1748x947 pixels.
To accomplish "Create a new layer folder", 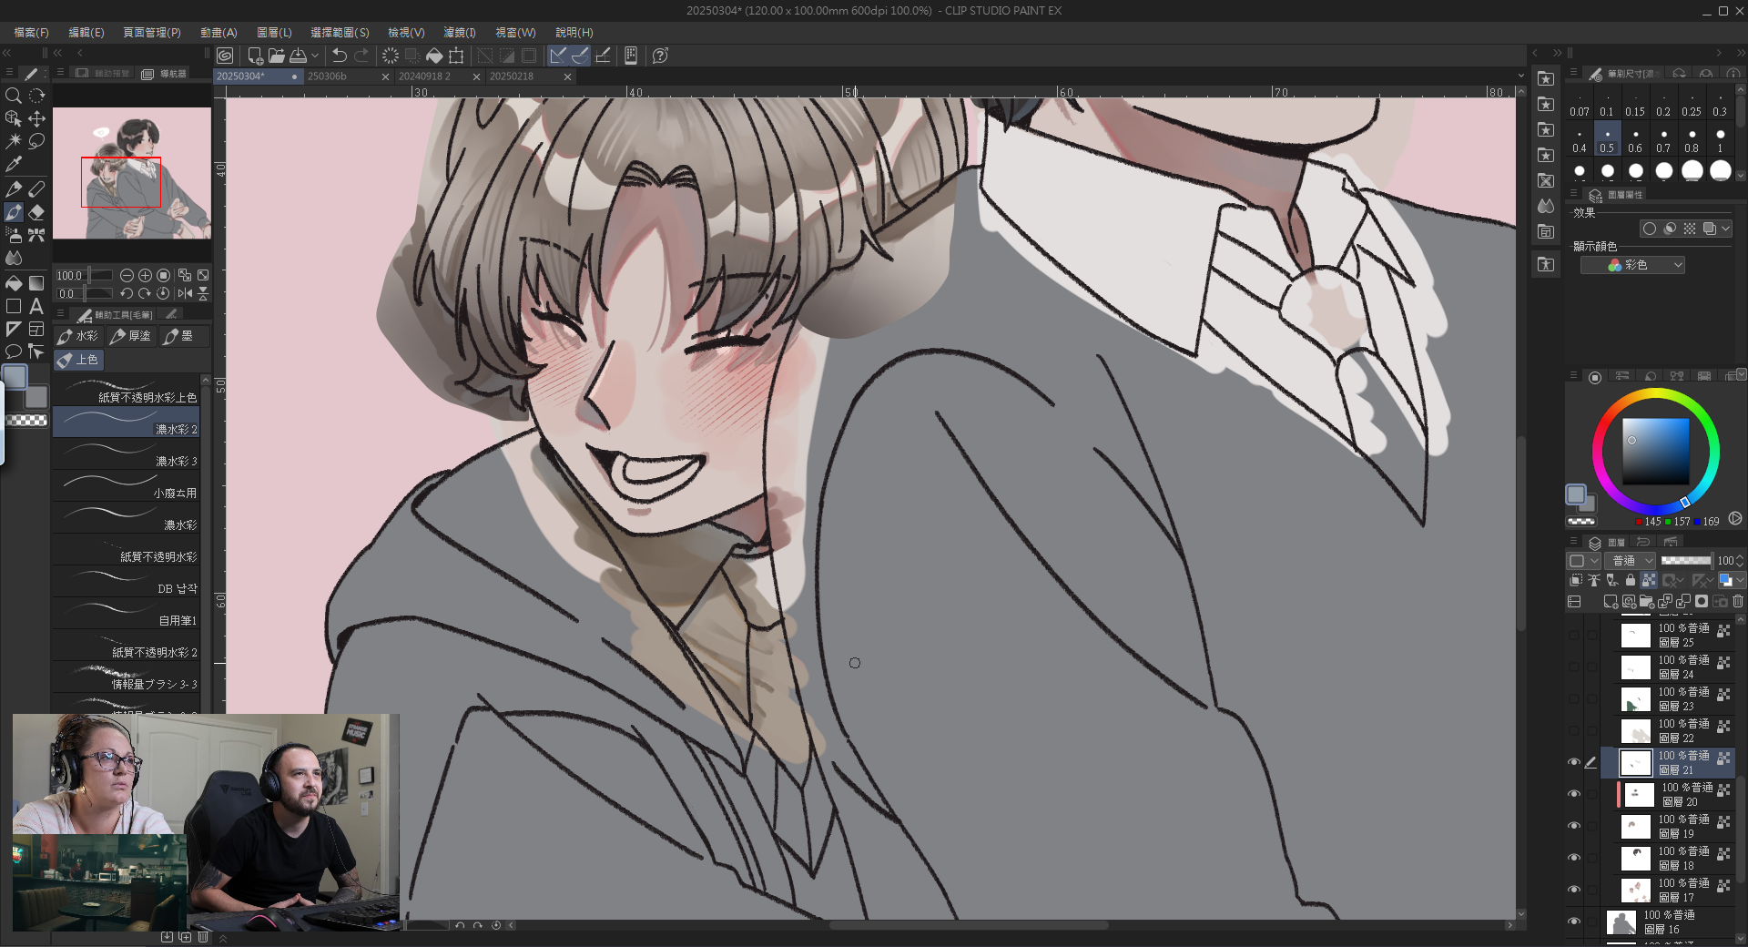I will pos(1646,601).
